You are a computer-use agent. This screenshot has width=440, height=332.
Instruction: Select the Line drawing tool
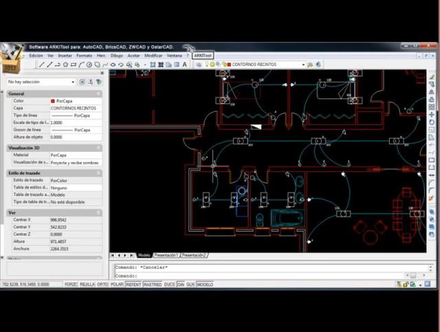coord(41,65)
